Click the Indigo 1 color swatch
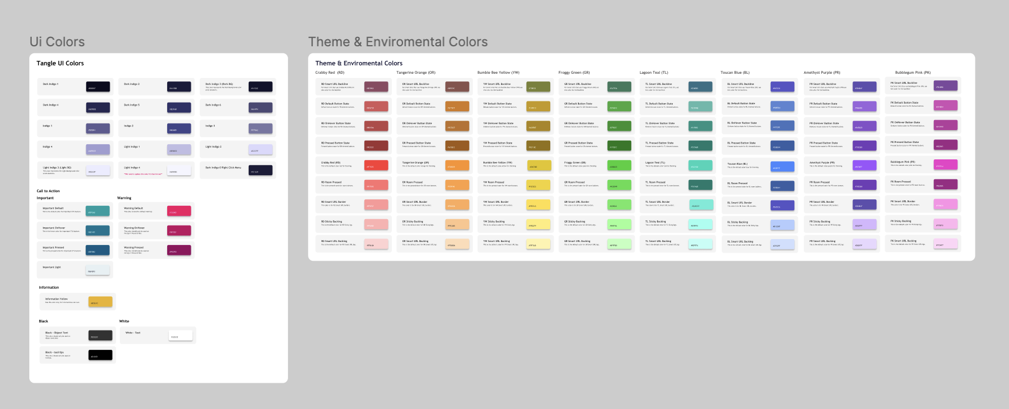Viewport: 1009px width, 409px height. coord(98,128)
